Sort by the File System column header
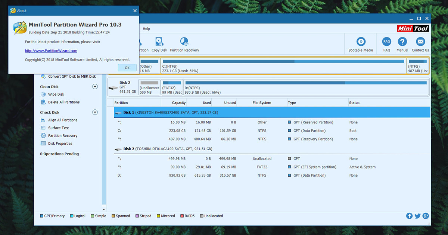This screenshot has height=235, width=448. (262, 103)
